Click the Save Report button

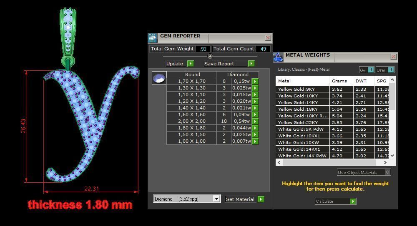(x=226, y=63)
